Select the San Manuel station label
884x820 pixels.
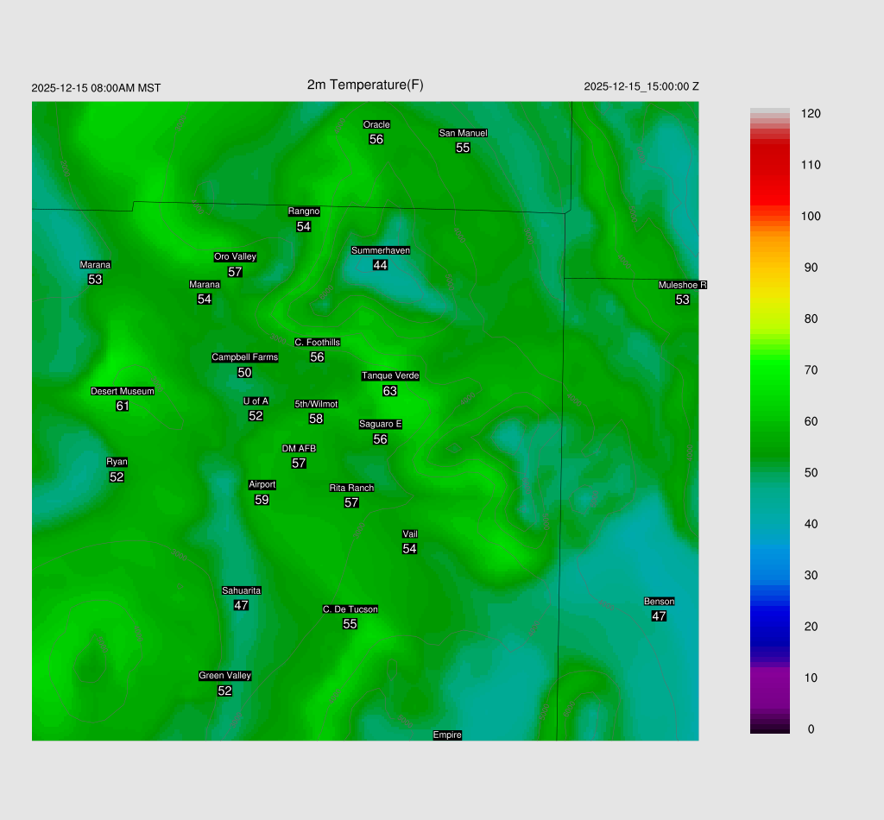463,133
